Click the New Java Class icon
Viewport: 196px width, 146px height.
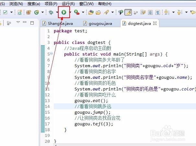[x=37, y=12]
